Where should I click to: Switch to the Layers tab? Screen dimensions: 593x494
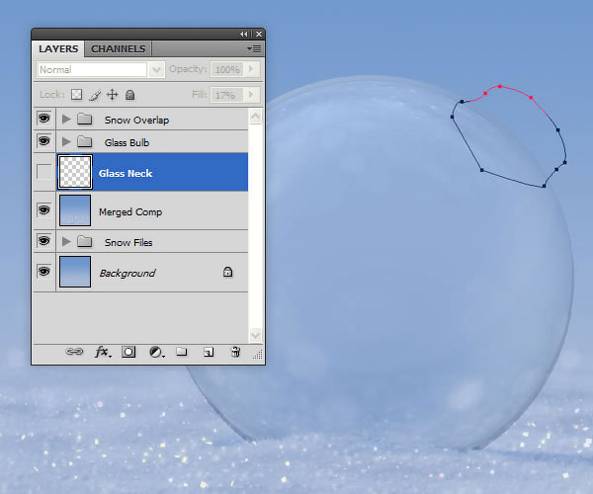[x=58, y=49]
